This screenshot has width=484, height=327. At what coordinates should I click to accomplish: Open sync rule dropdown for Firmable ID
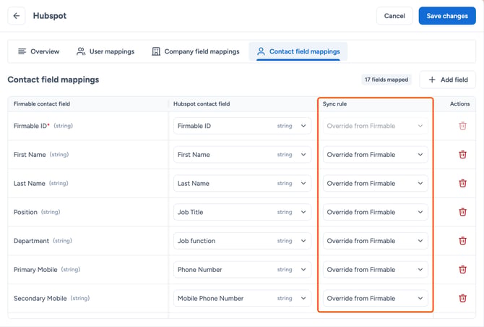point(376,126)
